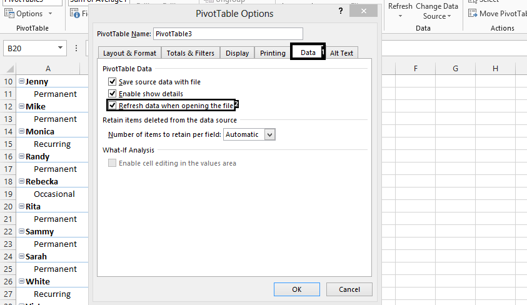This screenshot has width=527, height=305.
Task: Click the help question mark in dialog
Action: point(341,11)
